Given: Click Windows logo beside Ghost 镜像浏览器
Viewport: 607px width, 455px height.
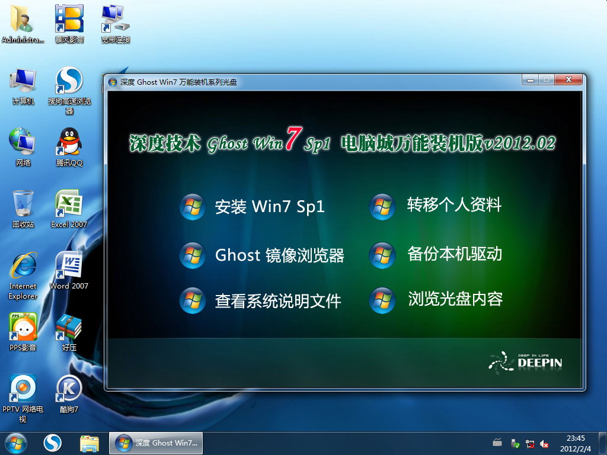Looking at the screenshot, I should tap(193, 255).
